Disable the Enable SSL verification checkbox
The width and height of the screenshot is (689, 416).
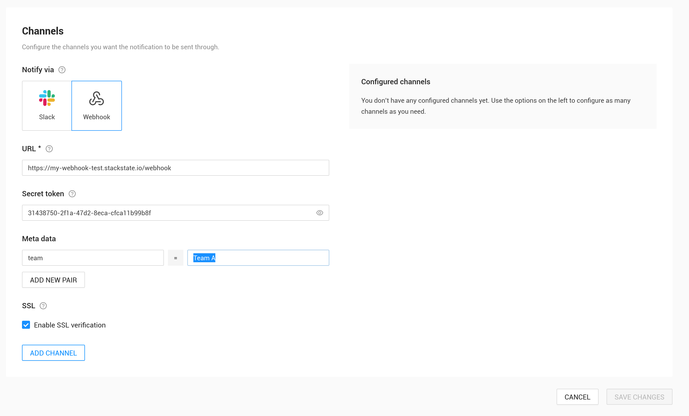[26, 325]
